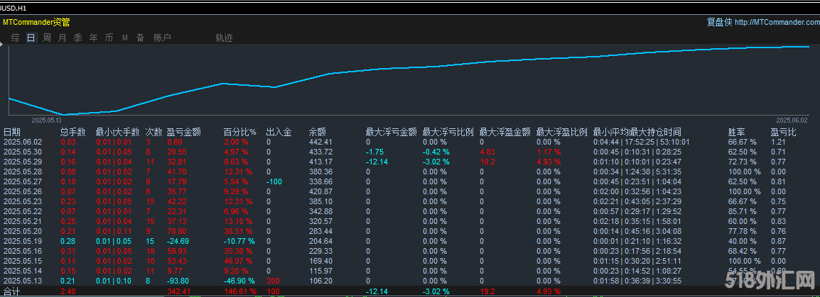820x297 pixels.
Task: Click the -24.69 loss amount cell
Action: coord(178,241)
